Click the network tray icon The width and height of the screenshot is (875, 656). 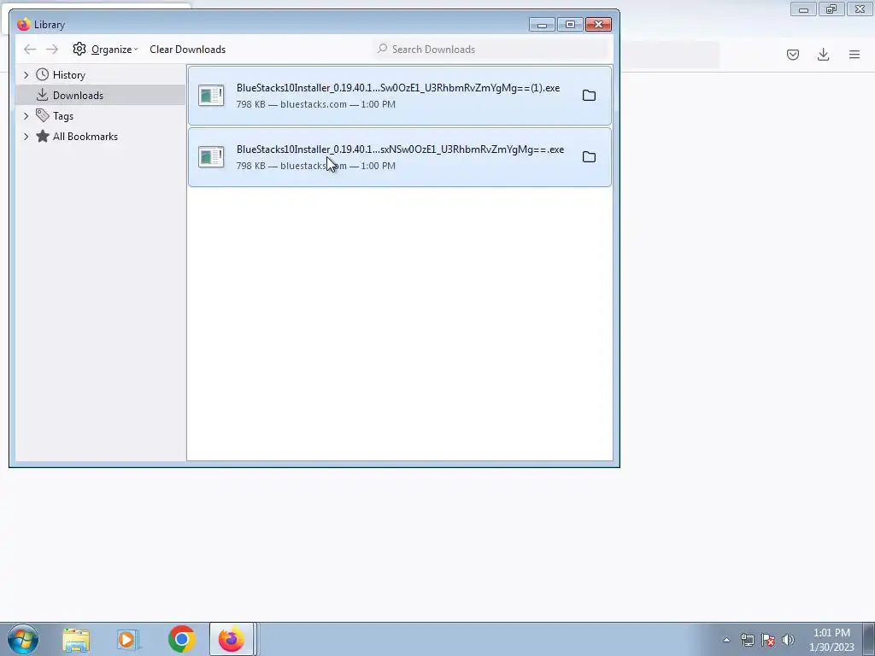point(747,640)
